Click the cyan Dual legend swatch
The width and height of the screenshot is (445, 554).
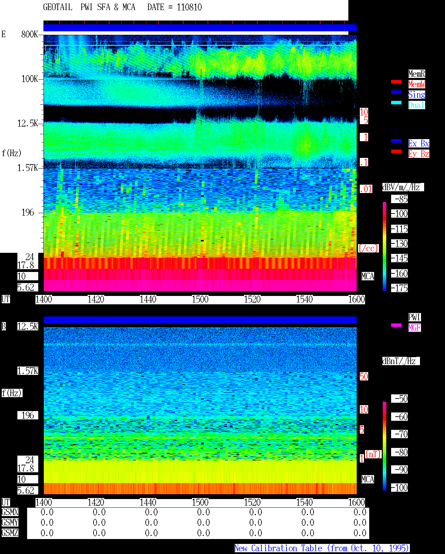point(396,103)
